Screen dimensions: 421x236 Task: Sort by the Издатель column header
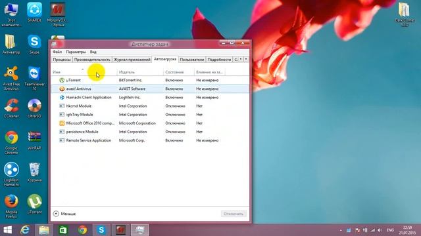click(x=140, y=72)
